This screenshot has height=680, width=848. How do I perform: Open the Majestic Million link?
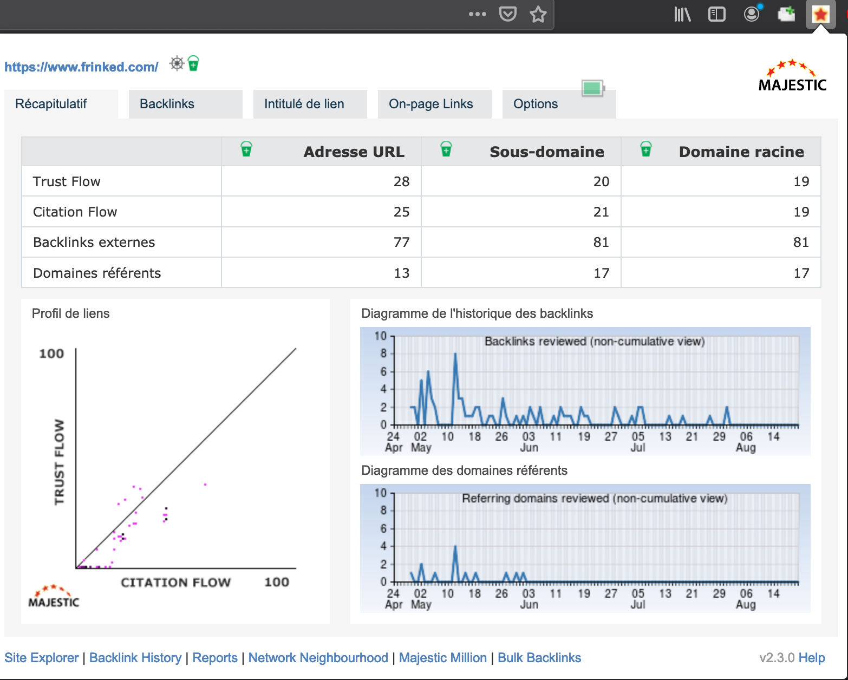pyautogui.click(x=443, y=658)
